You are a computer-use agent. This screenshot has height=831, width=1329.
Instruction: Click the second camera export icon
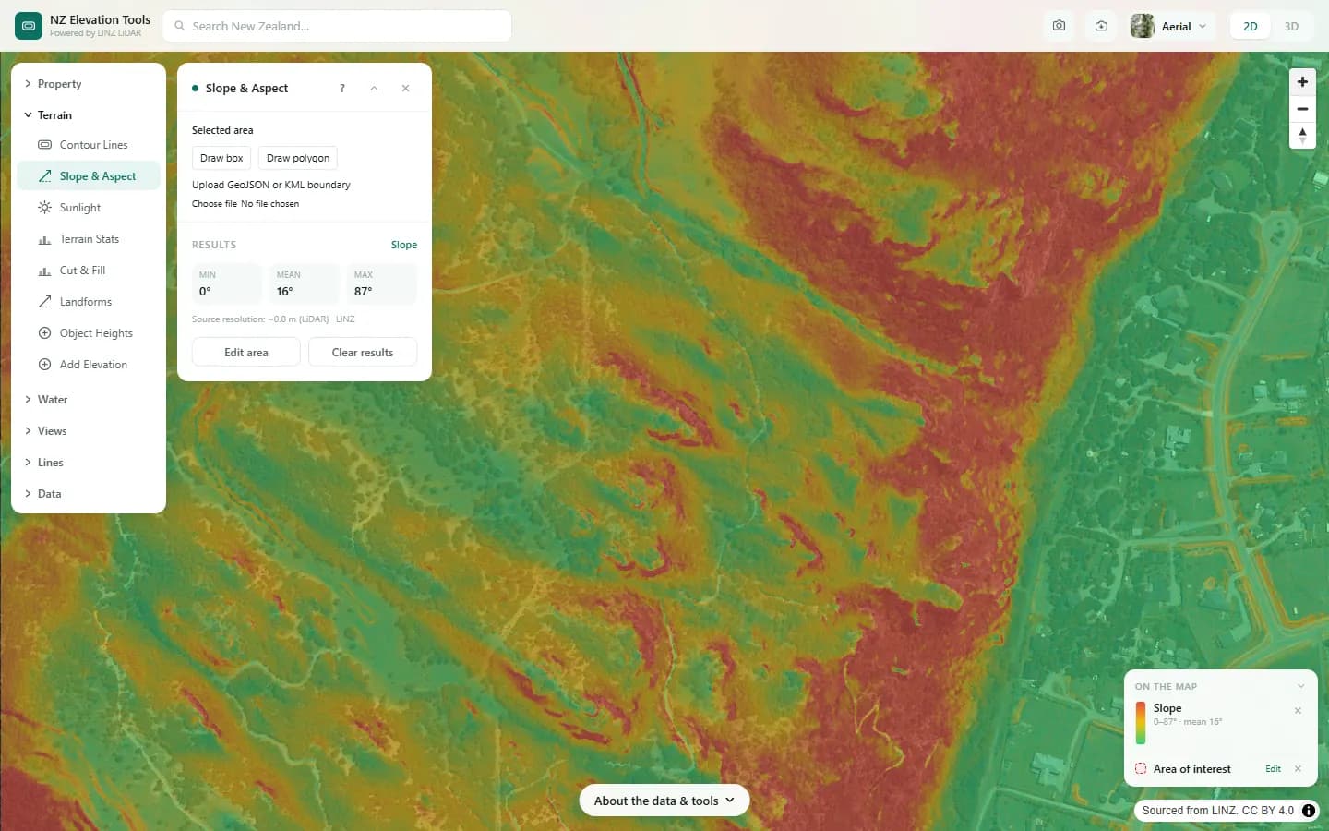click(1101, 26)
